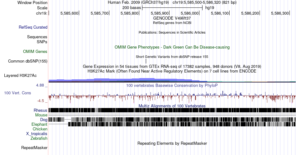Viewport: 296px width, 155px height.
Task: Click the Chicken alignment row label
Action: 40,129
